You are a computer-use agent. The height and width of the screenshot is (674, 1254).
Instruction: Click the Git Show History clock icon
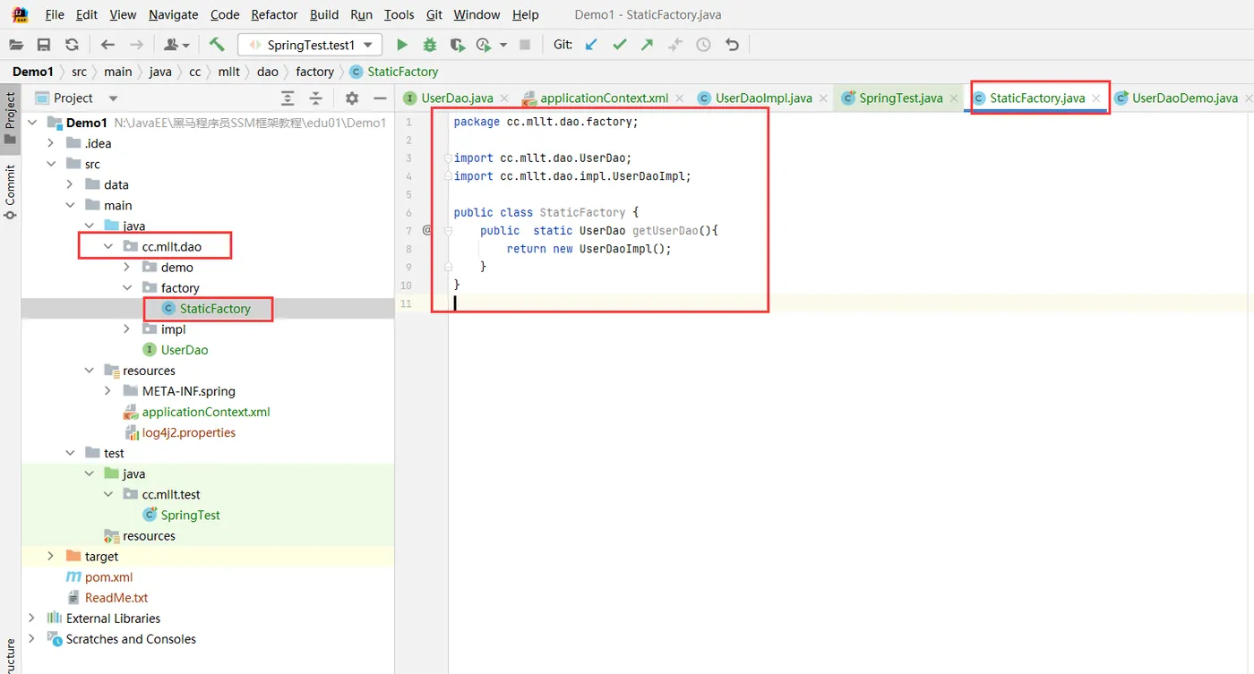pos(704,45)
